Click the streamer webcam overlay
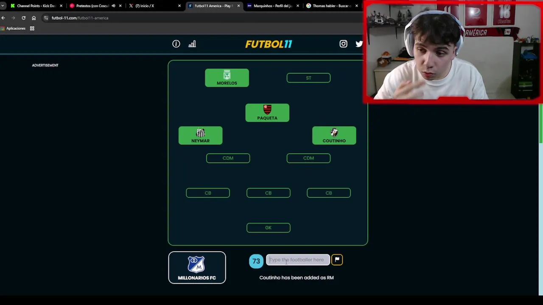 point(453,52)
